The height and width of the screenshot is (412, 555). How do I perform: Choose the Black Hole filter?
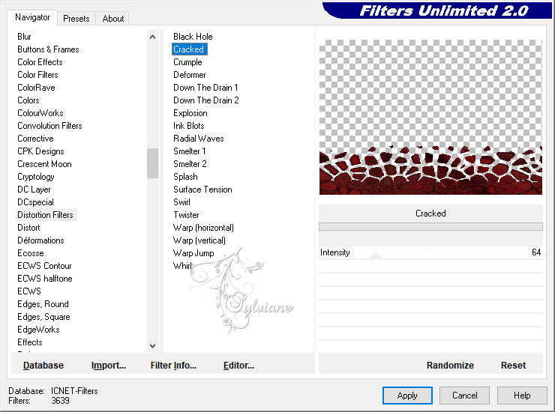click(193, 37)
